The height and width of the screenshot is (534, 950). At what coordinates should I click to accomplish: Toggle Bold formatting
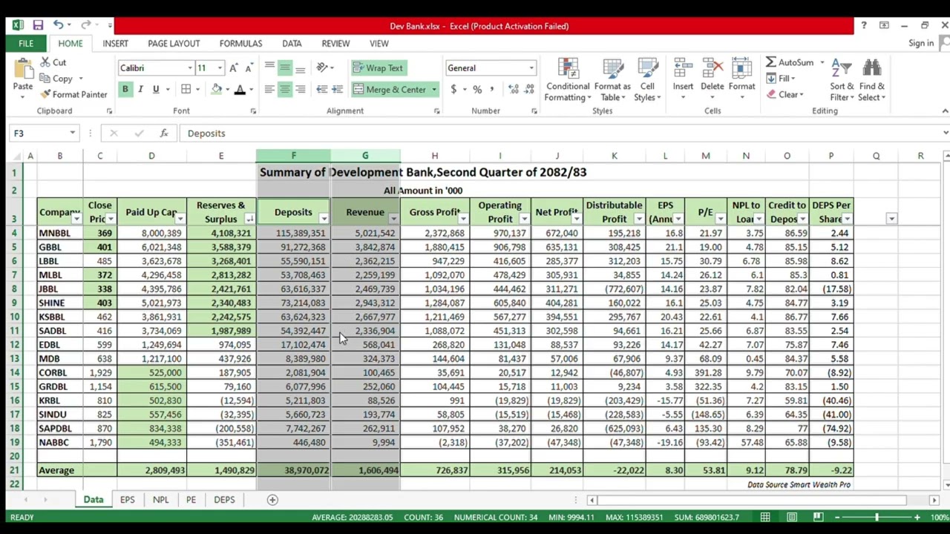coord(125,89)
